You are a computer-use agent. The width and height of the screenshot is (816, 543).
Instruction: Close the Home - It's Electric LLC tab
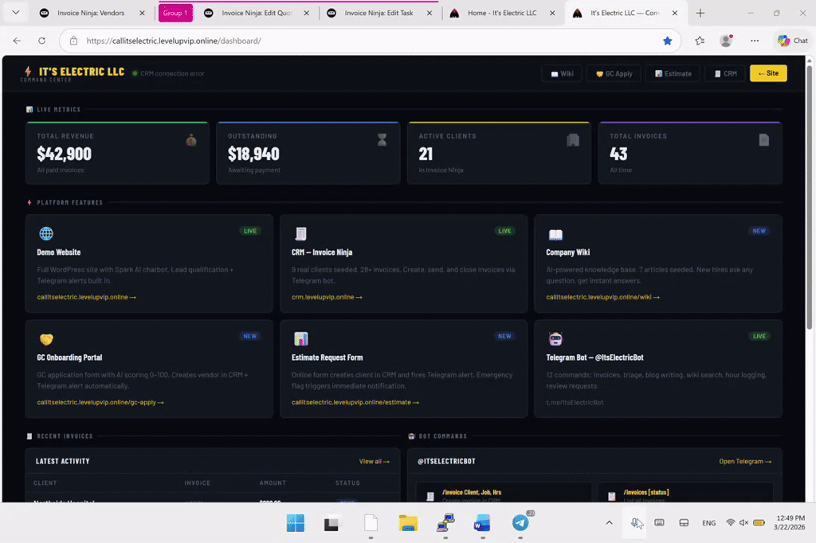(552, 13)
